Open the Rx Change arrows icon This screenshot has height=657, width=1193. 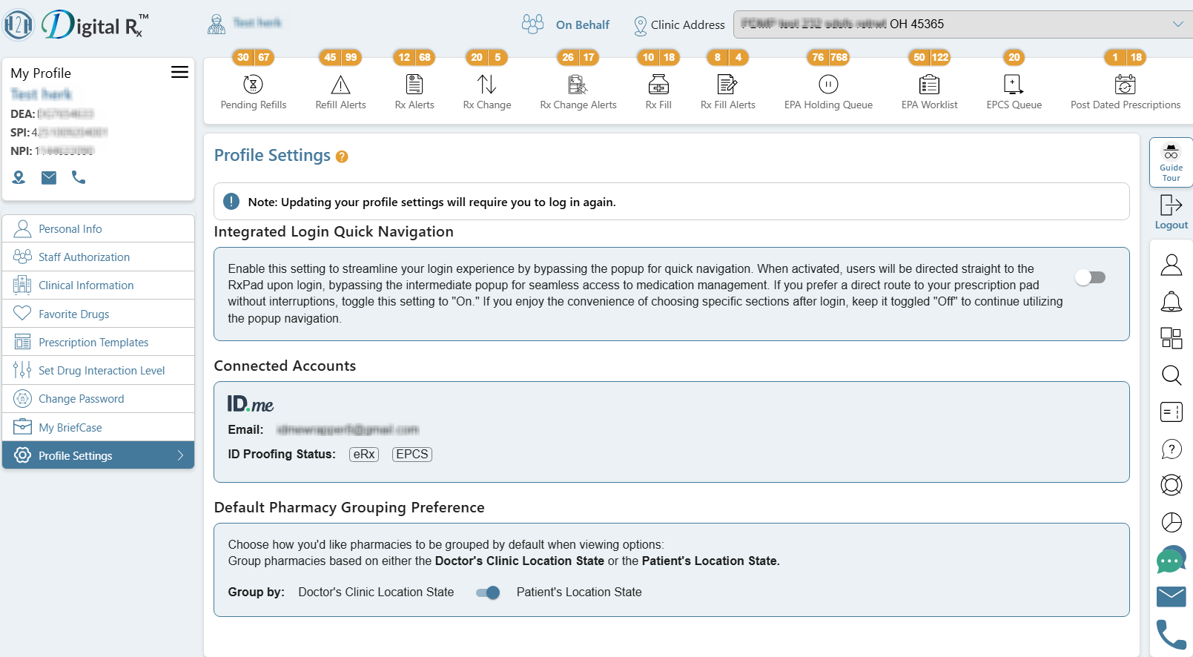coord(487,85)
